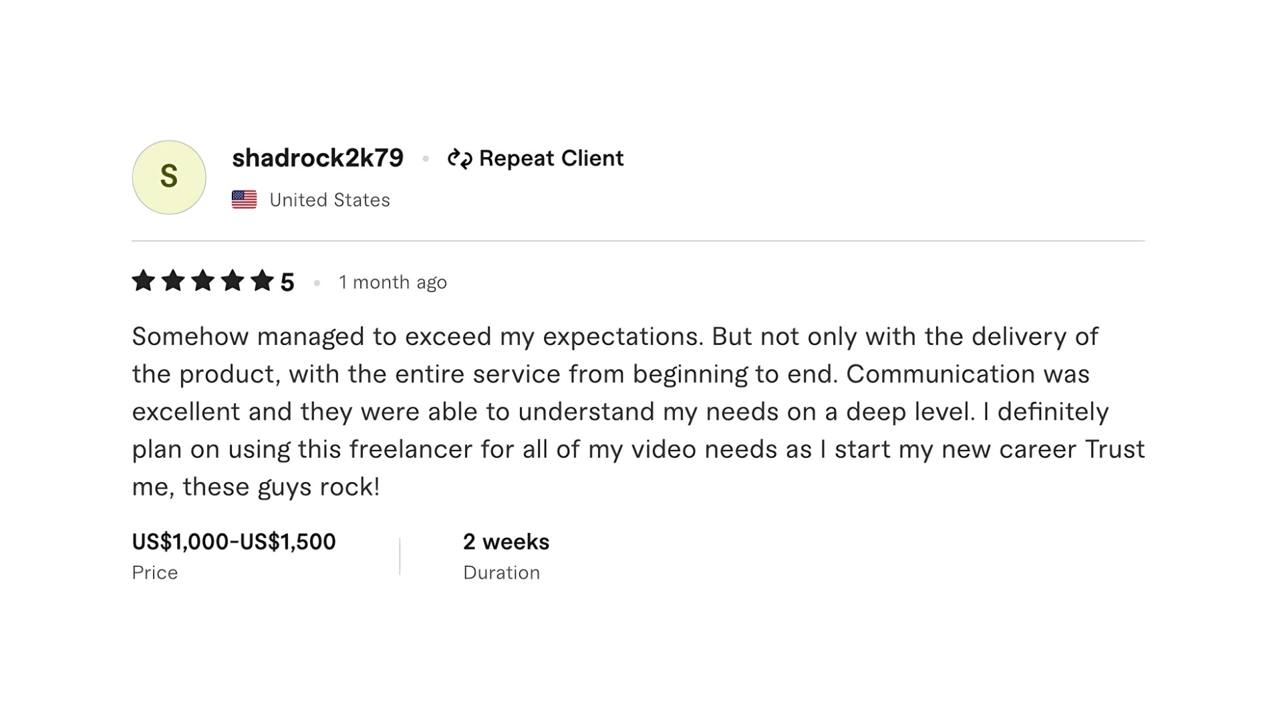Click the Repeat Client arrows icon

coord(460,158)
